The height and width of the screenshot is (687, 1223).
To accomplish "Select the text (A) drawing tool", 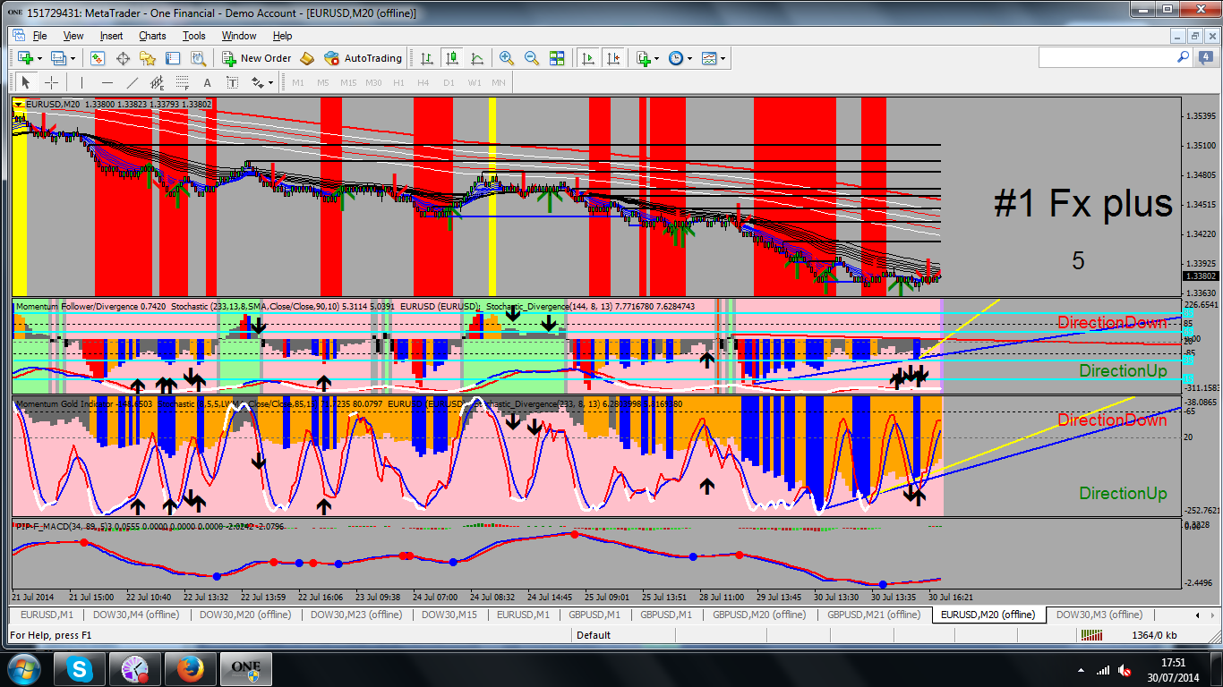I will [208, 82].
